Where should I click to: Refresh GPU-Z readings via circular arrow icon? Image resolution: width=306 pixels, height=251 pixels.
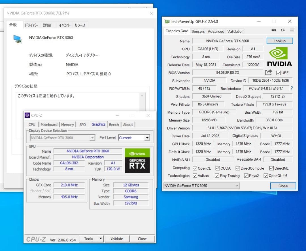tap(282, 30)
